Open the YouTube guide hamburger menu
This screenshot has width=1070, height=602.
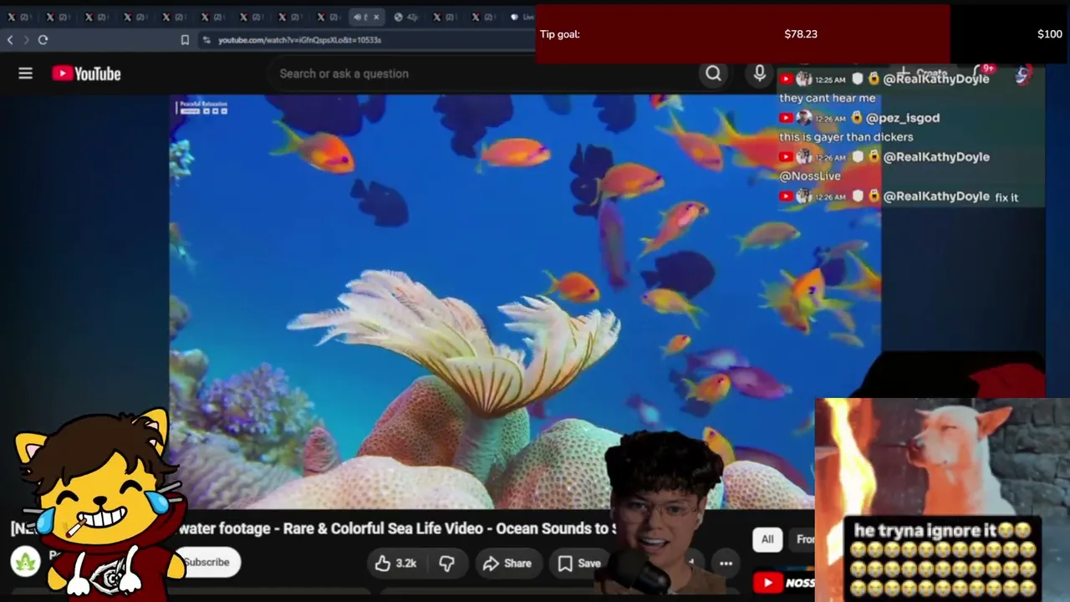tap(26, 74)
